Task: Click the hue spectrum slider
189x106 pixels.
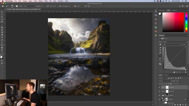Action: [x=186, y=22]
